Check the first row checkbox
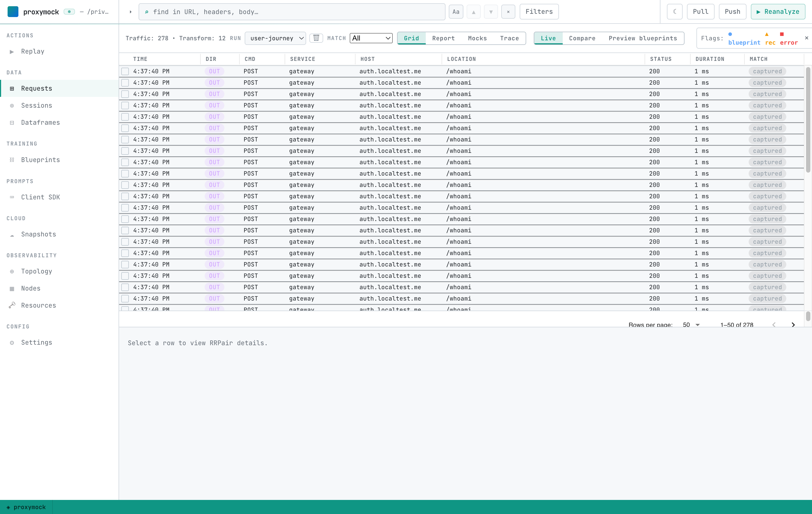The image size is (812, 514). pyautogui.click(x=125, y=71)
